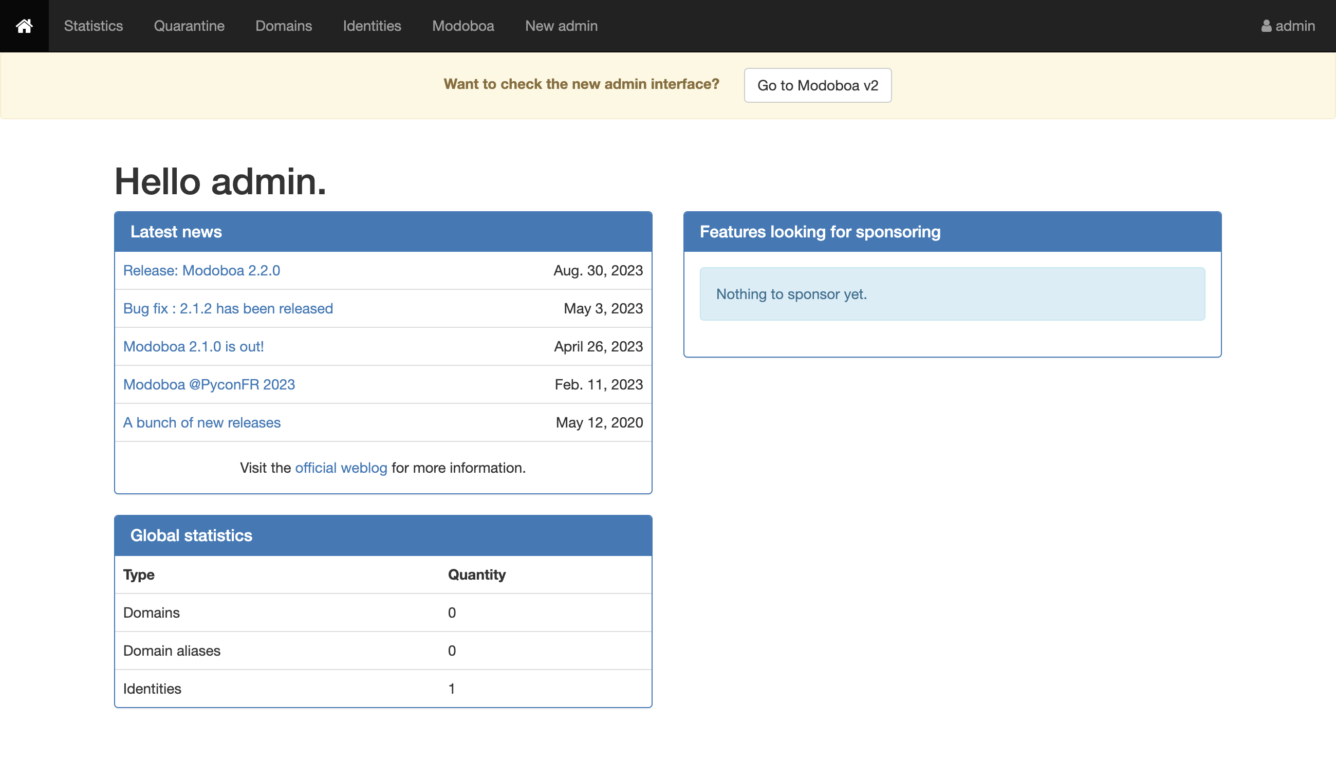Open Release: Modoboa 2.2.0 news link

[201, 270]
